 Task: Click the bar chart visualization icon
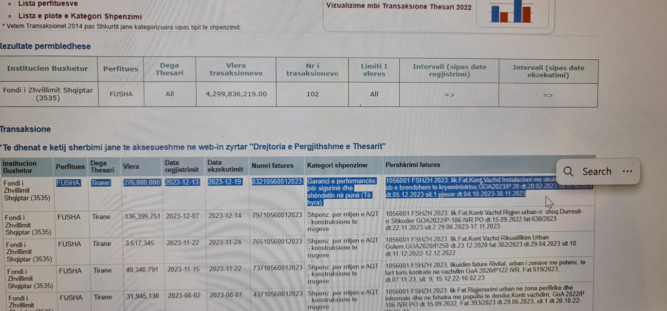click(x=511, y=12)
